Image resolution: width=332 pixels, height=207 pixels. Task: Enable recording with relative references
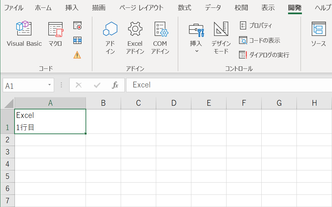click(77, 40)
